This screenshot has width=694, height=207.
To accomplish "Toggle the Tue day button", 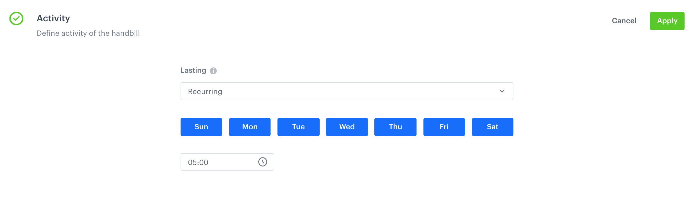I will point(298,127).
